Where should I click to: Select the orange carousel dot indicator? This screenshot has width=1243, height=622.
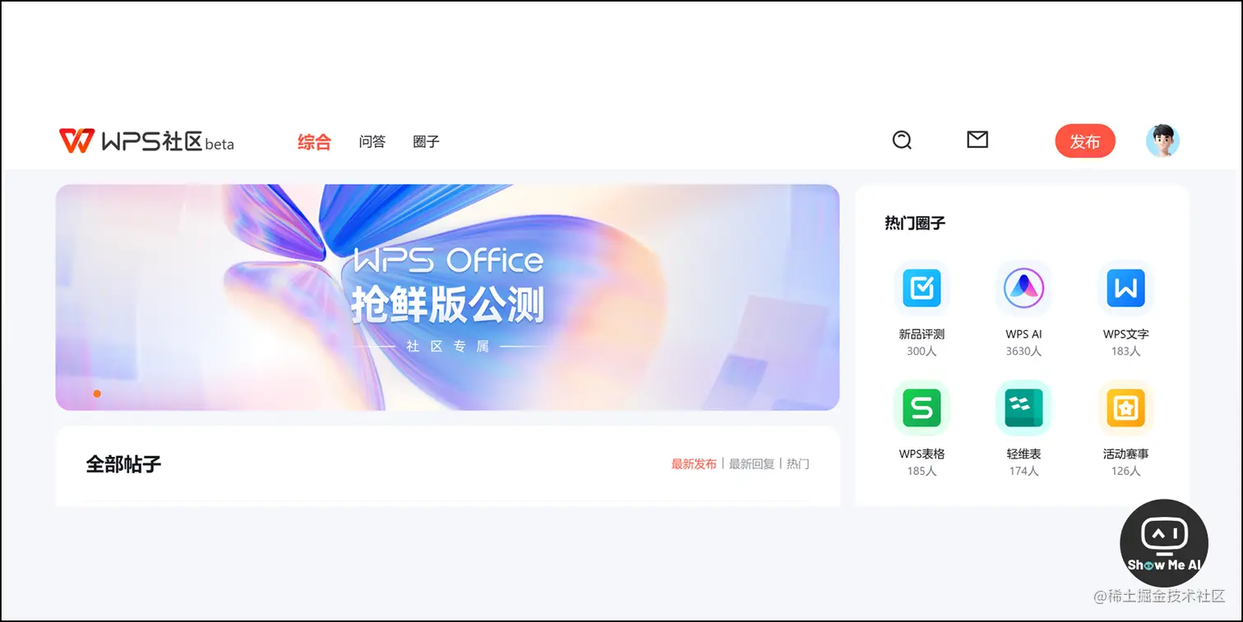[97, 394]
